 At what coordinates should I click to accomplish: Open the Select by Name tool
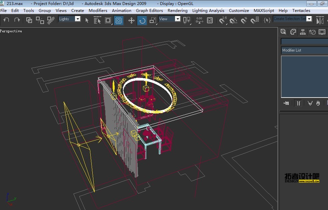[97, 20]
